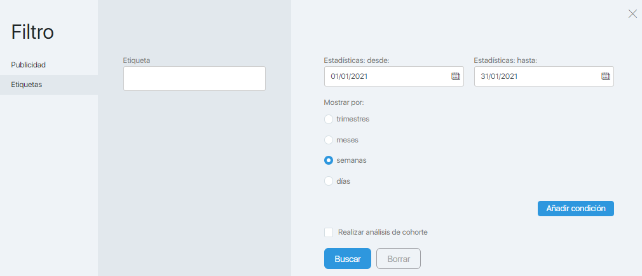The height and width of the screenshot is (276, 642).
Task: Click the Borrar button
Action: point(399,259)
